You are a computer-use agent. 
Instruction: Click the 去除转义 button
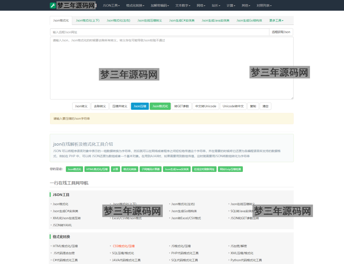[x=100, y=106]
